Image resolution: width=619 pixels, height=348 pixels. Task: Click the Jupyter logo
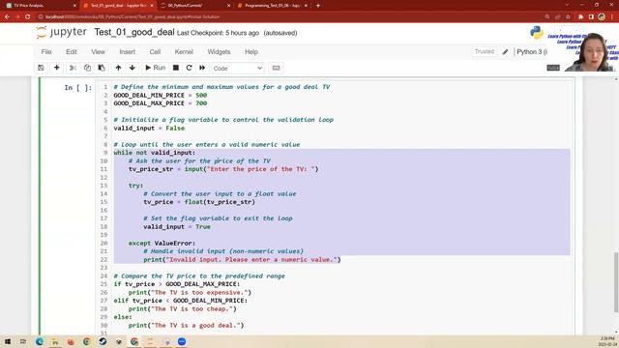(x=61, y=32)
